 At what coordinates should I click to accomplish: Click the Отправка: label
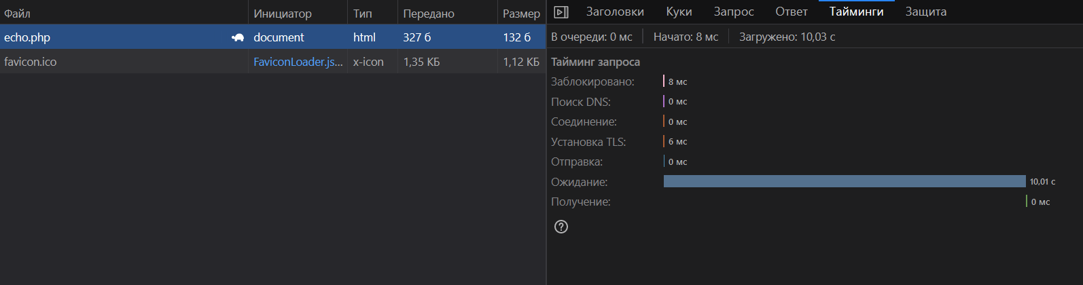coord(577,161)
